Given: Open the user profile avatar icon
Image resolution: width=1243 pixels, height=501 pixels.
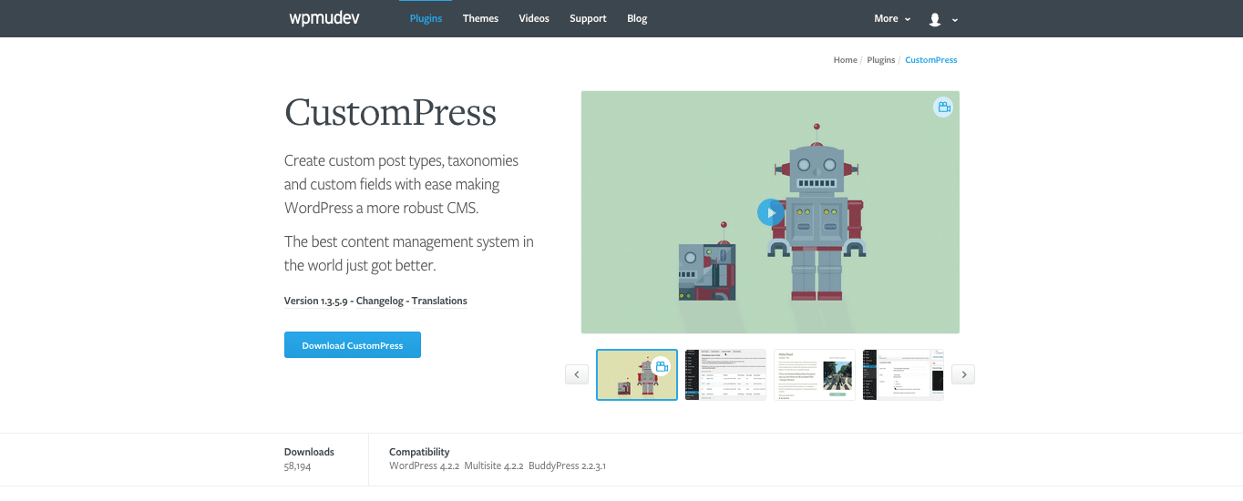Looking at the screenshot, I should 935,19.
